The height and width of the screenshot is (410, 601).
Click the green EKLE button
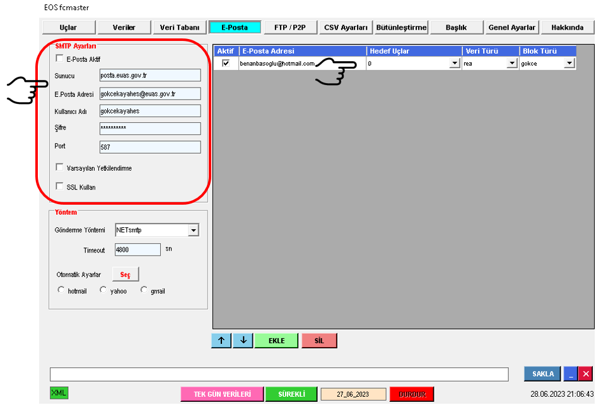276,340
